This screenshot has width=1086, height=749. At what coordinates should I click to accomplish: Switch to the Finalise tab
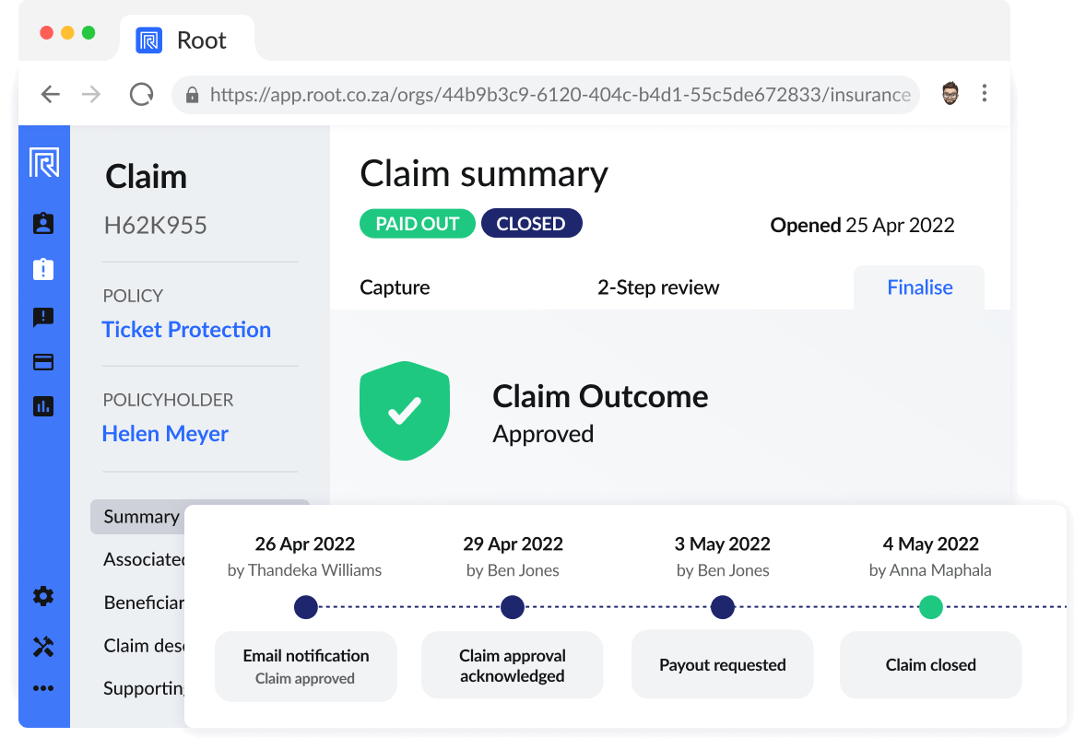pos(919,287)
